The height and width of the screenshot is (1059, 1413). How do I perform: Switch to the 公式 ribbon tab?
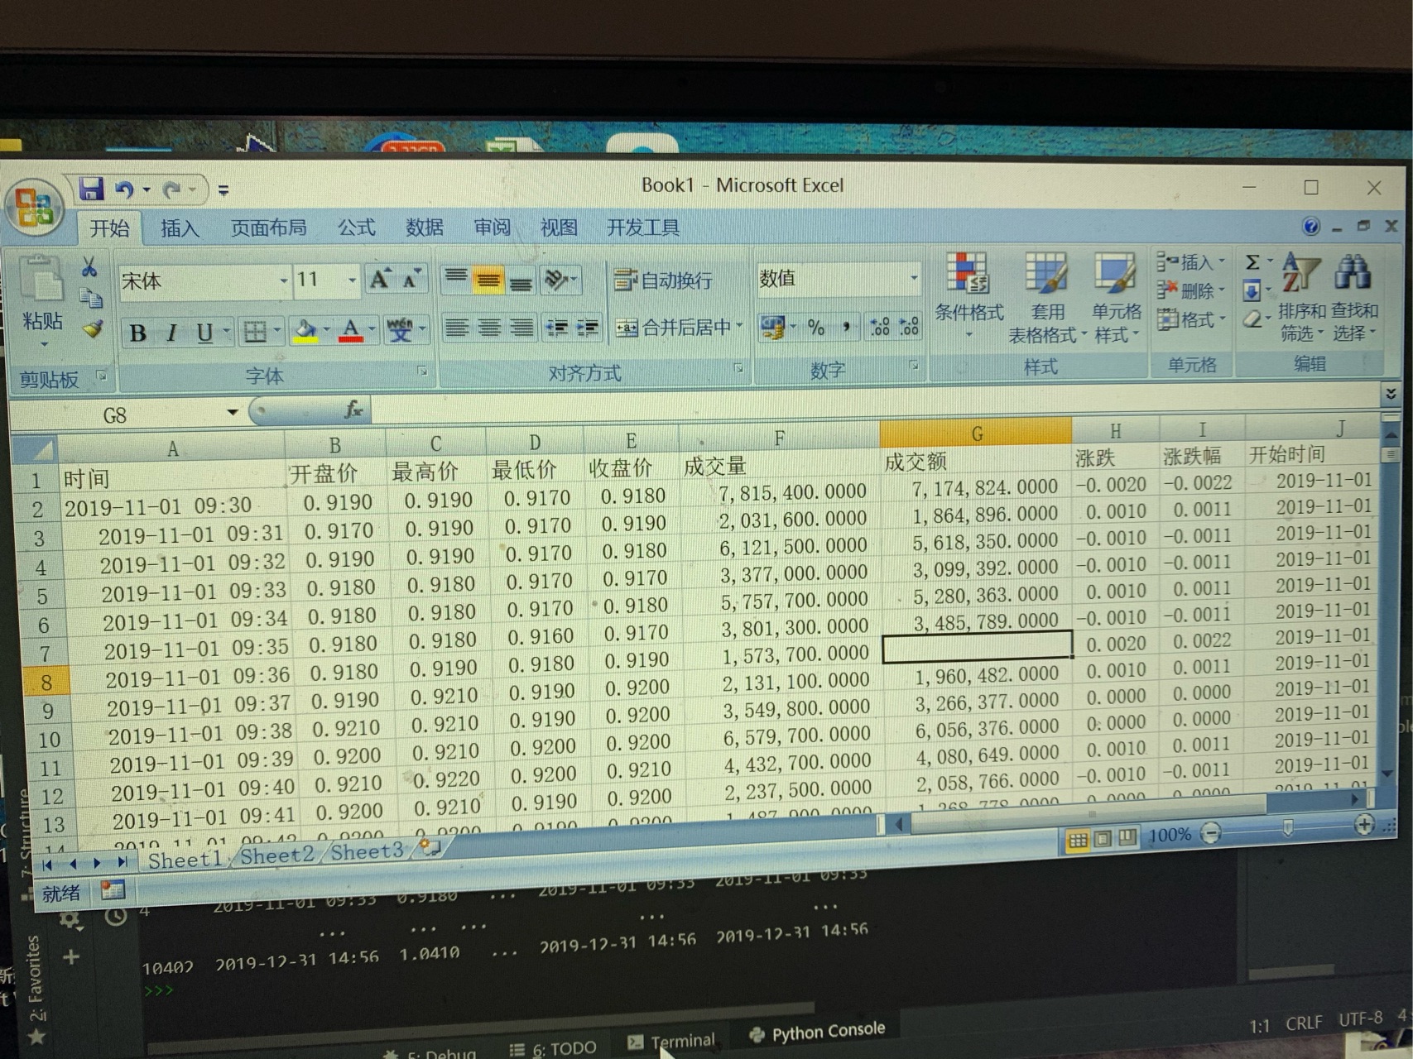357,227
